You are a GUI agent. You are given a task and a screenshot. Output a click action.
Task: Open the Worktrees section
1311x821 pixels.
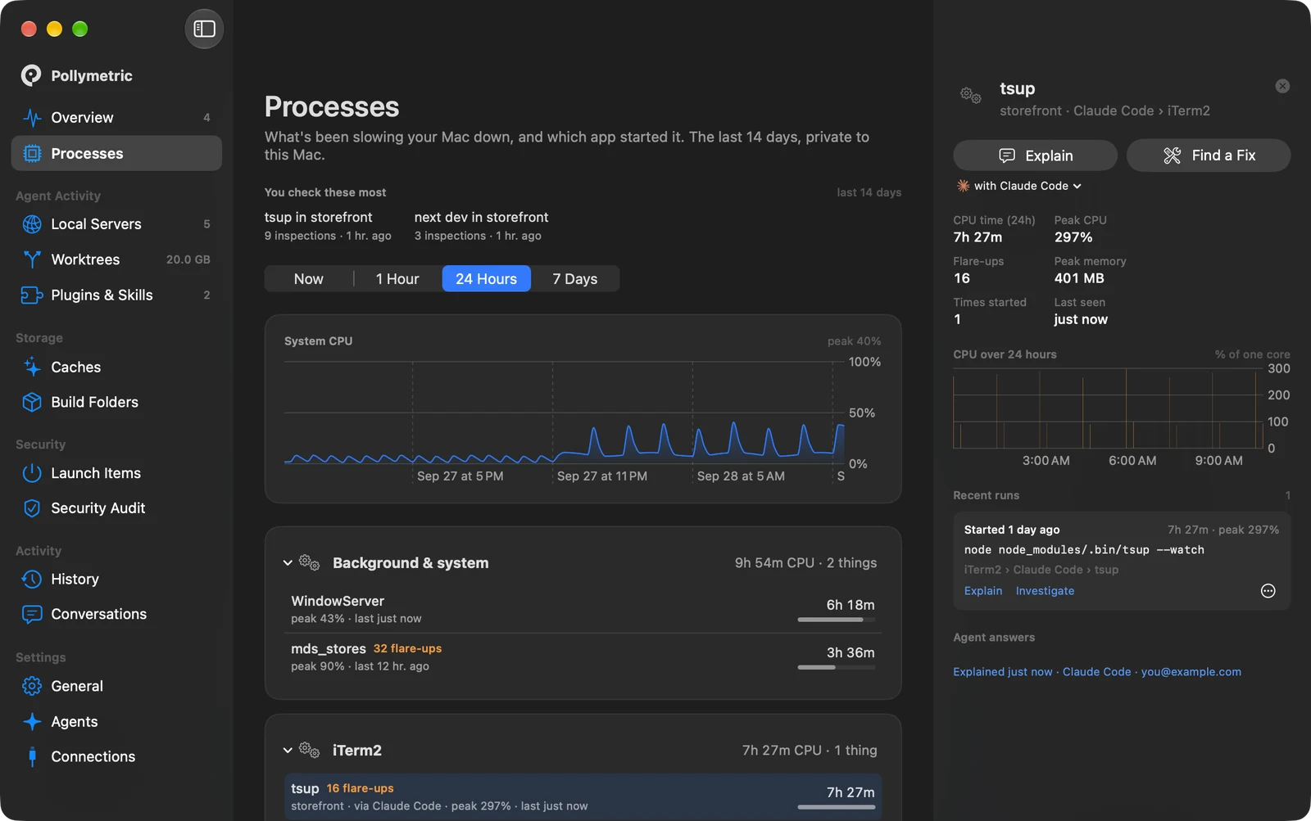click(116, 259)
